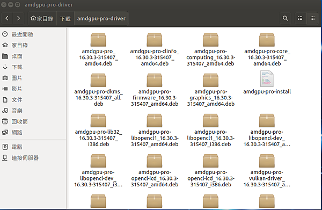This screenshot has width=322, height=210.
Task: Click the download arrow icon beside 下載
Action: pos(5,67)
